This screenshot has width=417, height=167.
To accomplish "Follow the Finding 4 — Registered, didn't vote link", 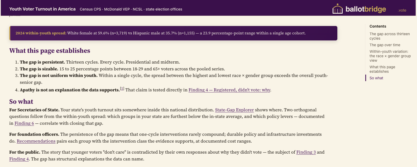I will pos(229,90).
